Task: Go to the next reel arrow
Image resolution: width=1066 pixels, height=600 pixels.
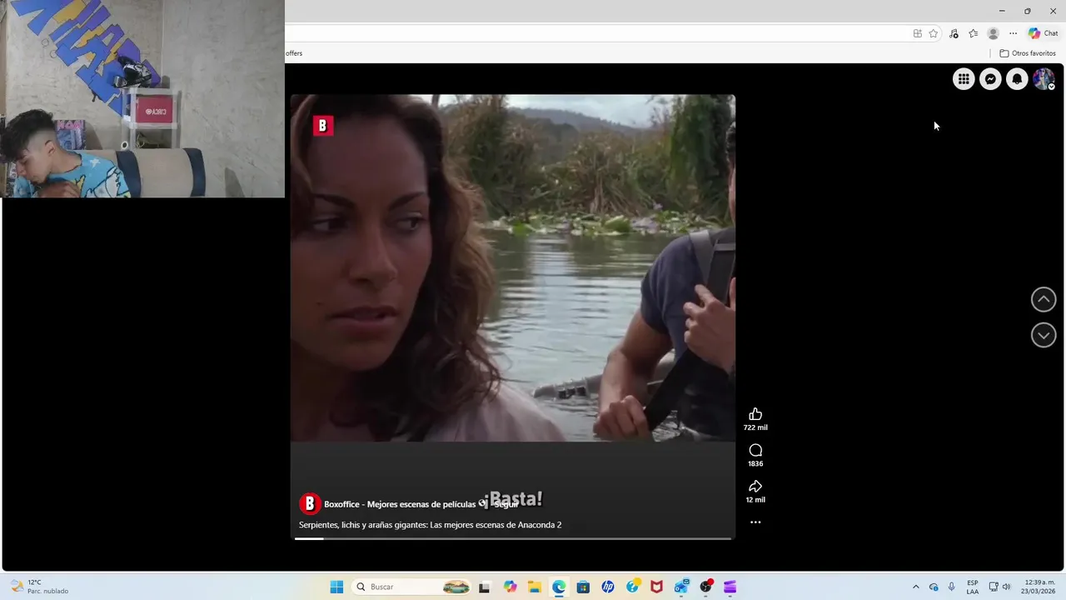Action: pos(1044,335)
